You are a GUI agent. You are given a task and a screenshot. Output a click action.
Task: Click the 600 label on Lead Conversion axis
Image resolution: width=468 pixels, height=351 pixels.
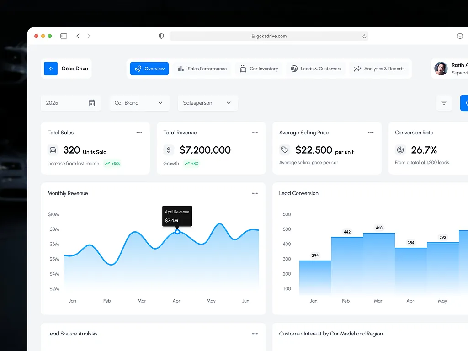287,214
